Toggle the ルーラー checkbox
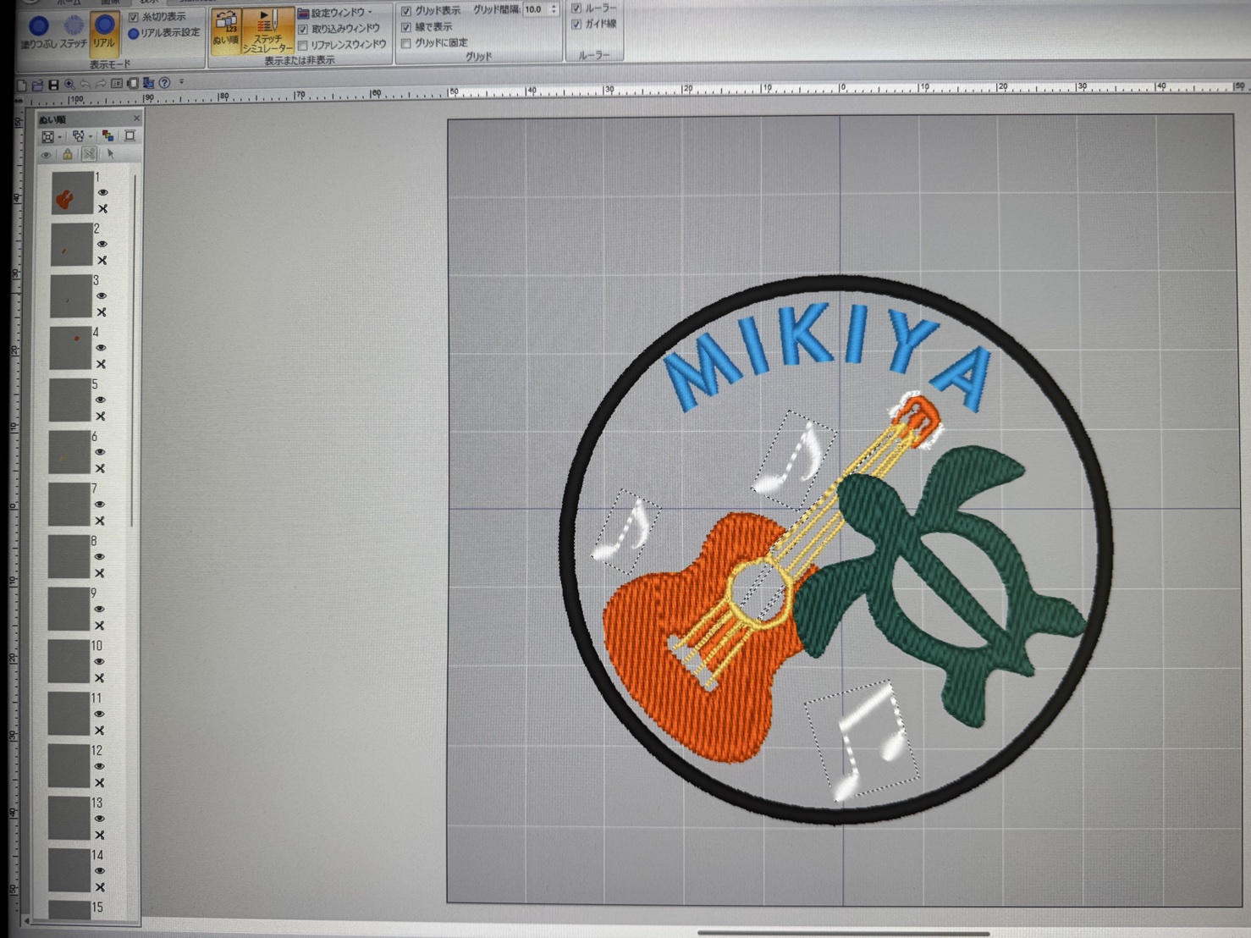1251x938 pixels. [x=576, y=8]
